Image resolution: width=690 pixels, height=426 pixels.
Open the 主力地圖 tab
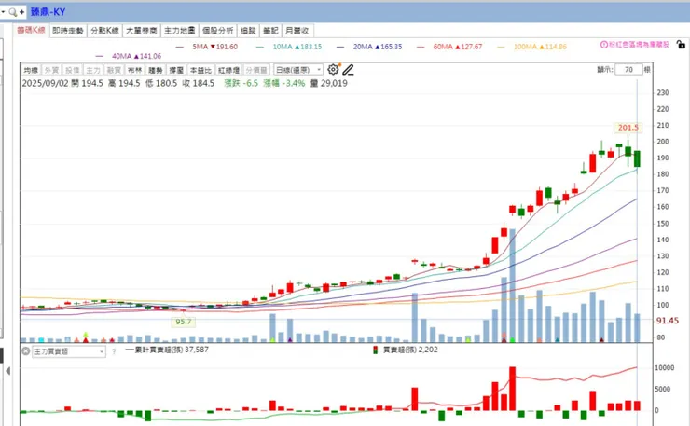pyautogui.click(x=180, y=31)
